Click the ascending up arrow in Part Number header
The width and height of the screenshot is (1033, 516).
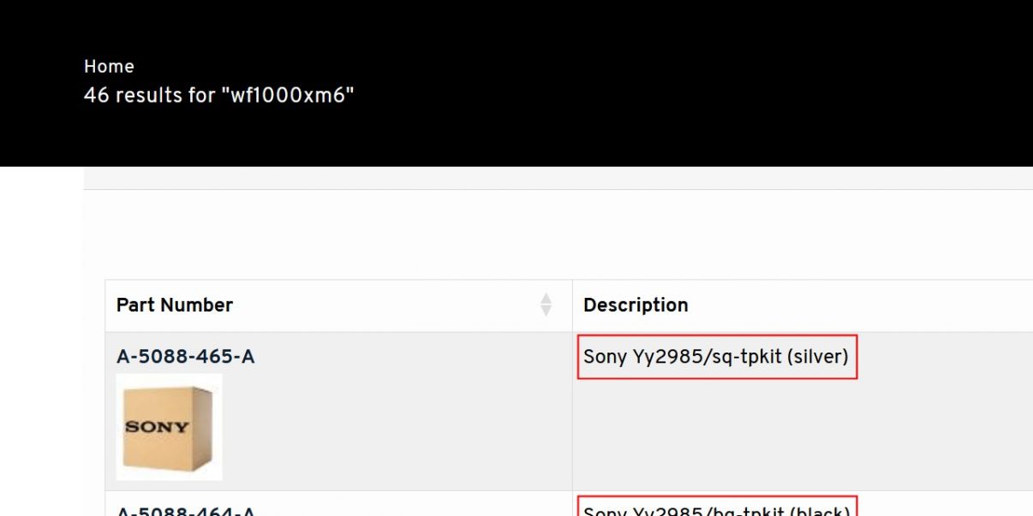coord(546,299)
